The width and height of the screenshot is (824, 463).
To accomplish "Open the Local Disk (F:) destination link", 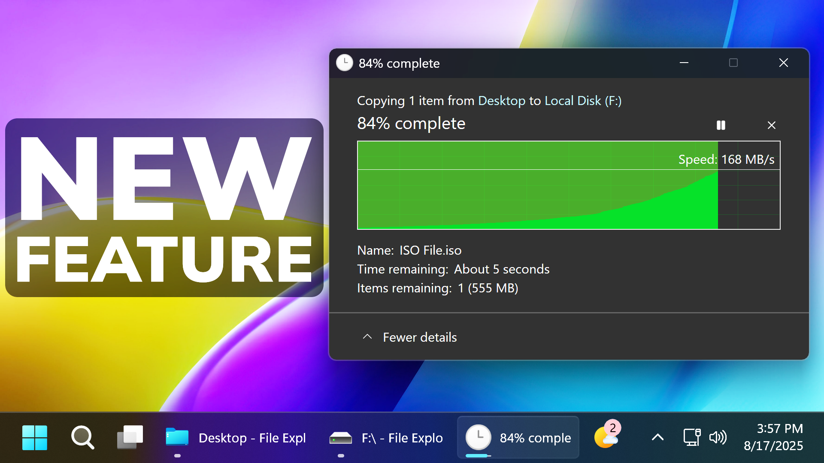I will [x=582, y=101].
